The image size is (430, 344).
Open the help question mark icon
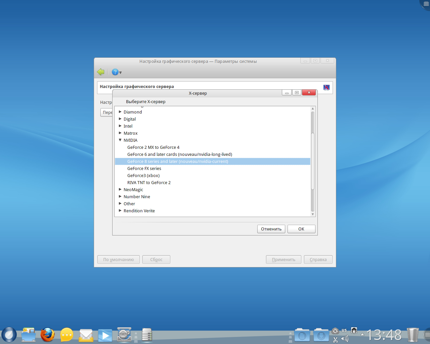(x=115, y=72)
